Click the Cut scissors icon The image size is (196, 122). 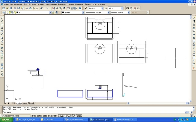tap(27, 8)
